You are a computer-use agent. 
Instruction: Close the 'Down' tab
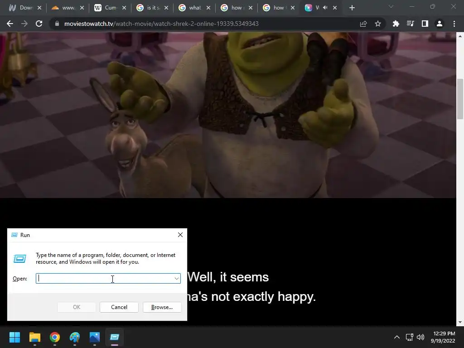[39, 8]
